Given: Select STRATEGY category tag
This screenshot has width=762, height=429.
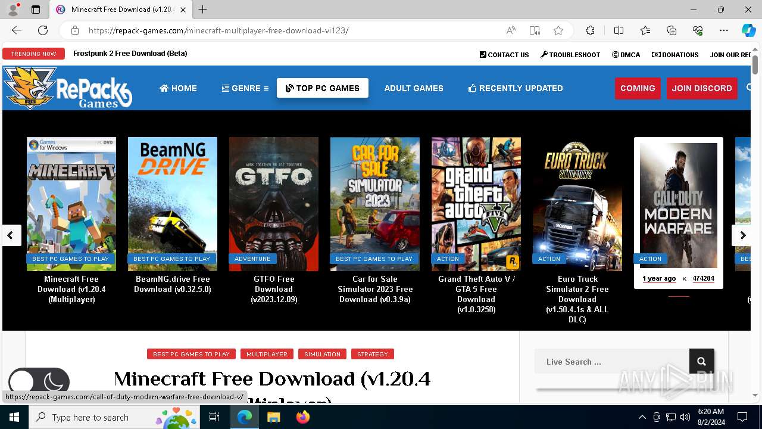Looking at the screenshot, I should point(373,354).
